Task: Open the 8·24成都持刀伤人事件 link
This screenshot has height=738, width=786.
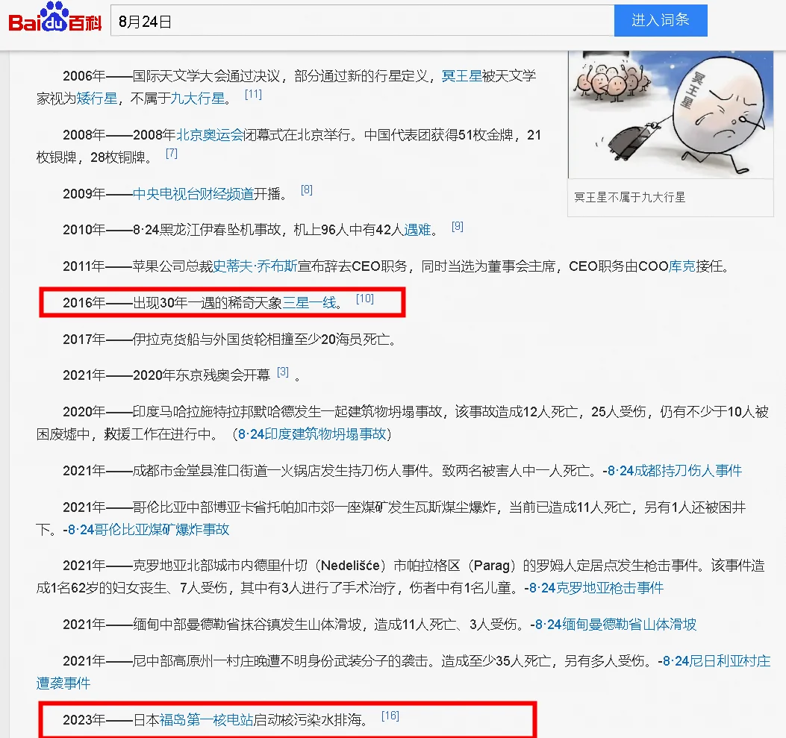Action: tap(675, 471)
